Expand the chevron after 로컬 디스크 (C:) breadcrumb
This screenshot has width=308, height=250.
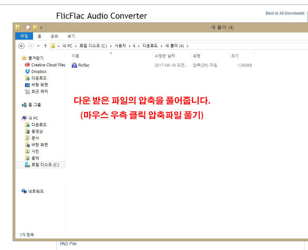coord(111,46)
